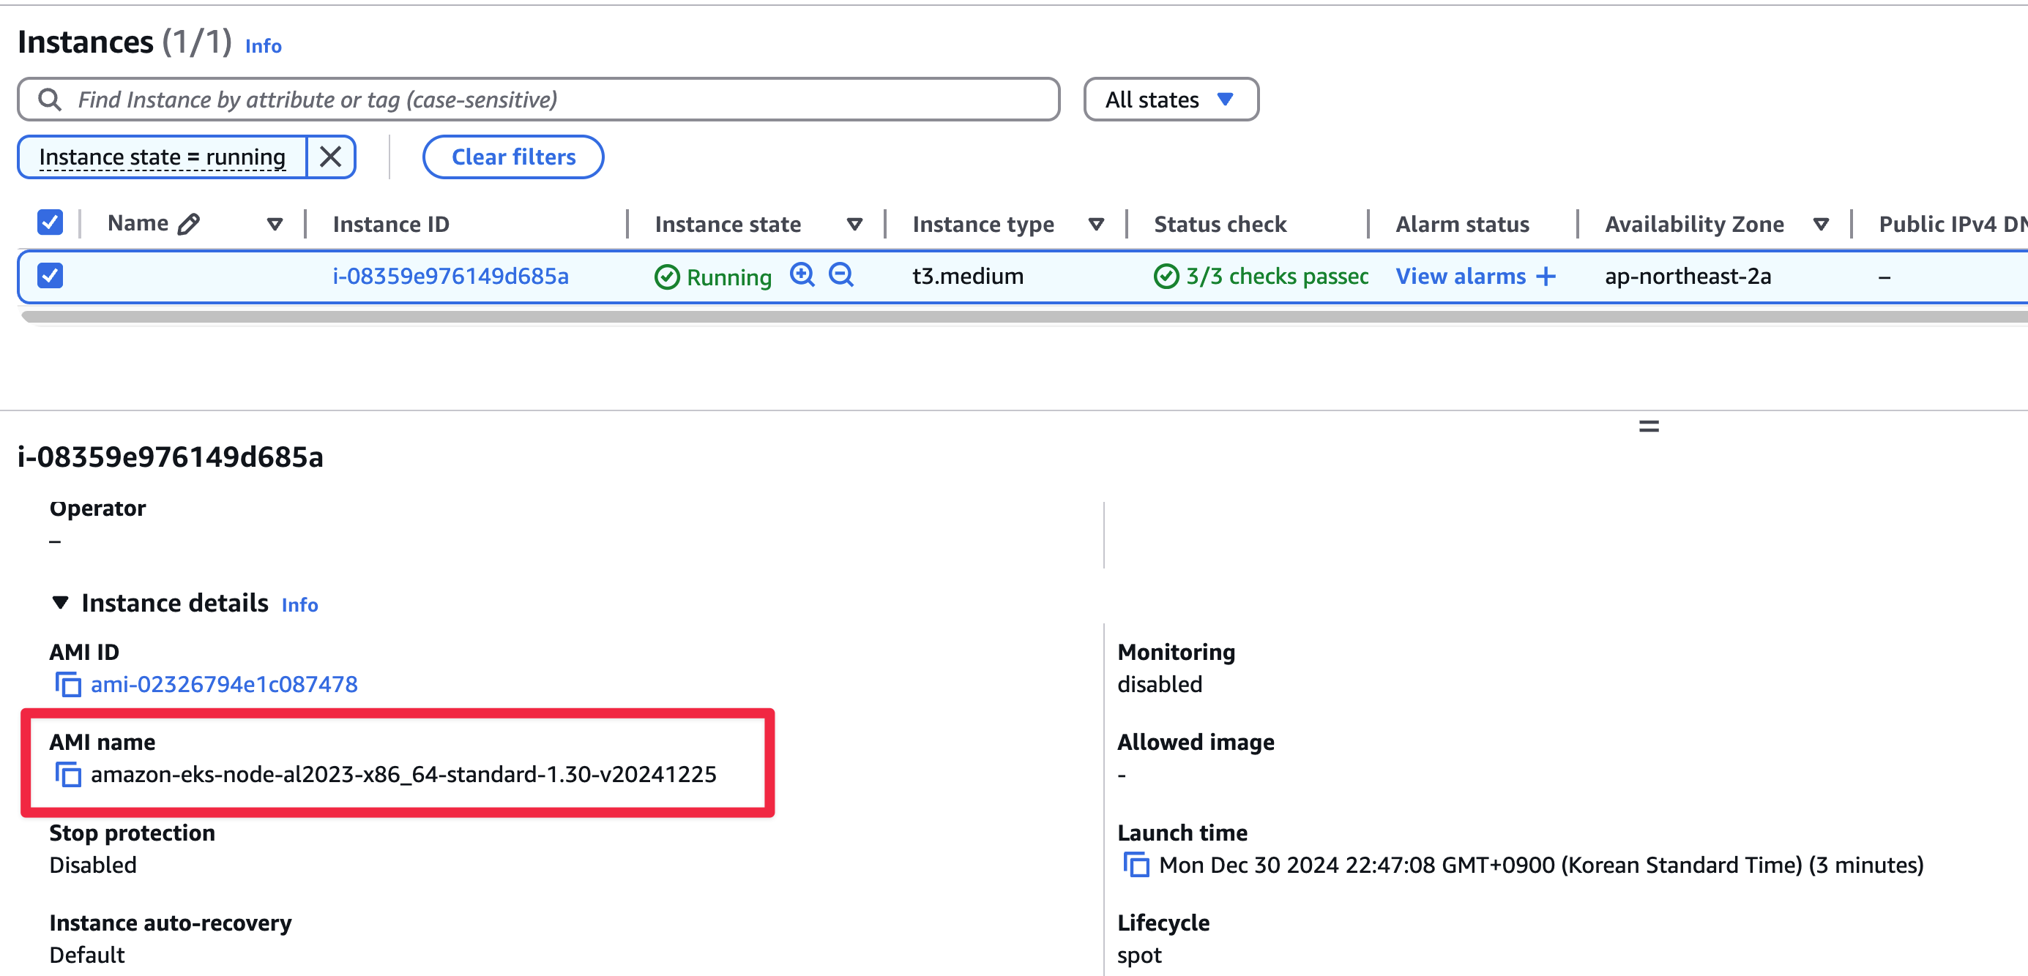Uncheck the i-08359e976149d685a row checkbox
2028x976 pixels.
[x=51, y=275]
